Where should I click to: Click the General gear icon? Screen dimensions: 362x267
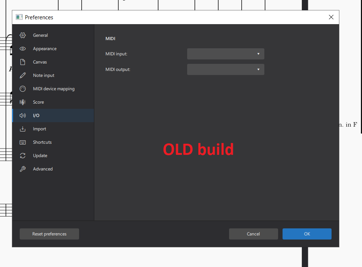click(23, 35)
